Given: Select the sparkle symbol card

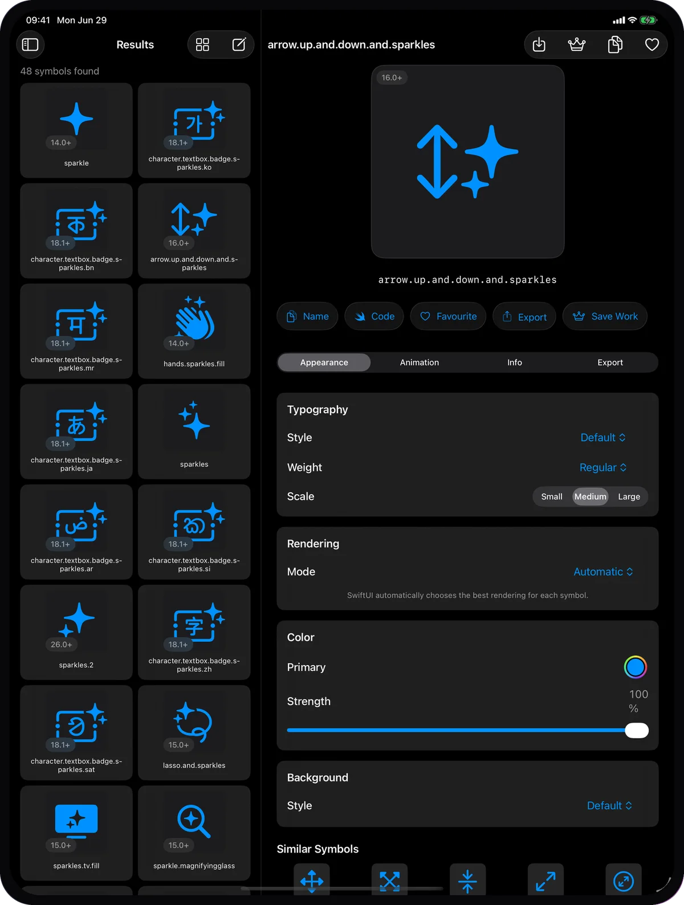Looking at the screenshot, I should [x=76, y=131].
